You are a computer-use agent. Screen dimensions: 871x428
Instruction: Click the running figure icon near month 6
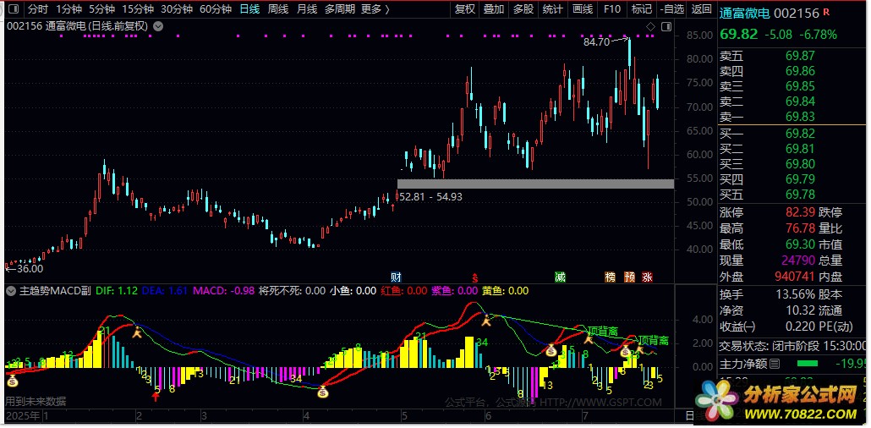click(x=486, y=320)
